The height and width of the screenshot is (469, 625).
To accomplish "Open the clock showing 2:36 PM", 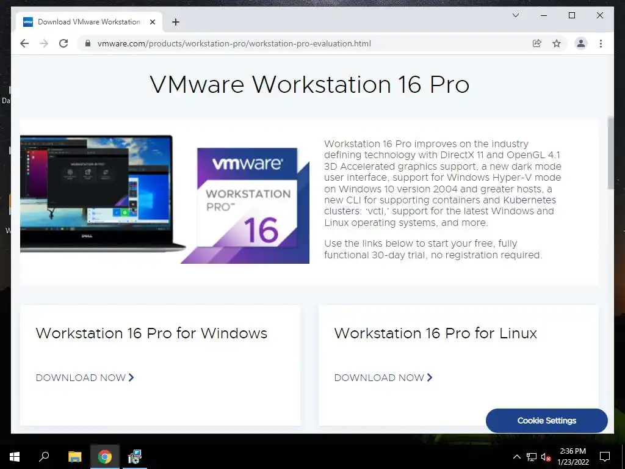I will [x=573, y=457].
